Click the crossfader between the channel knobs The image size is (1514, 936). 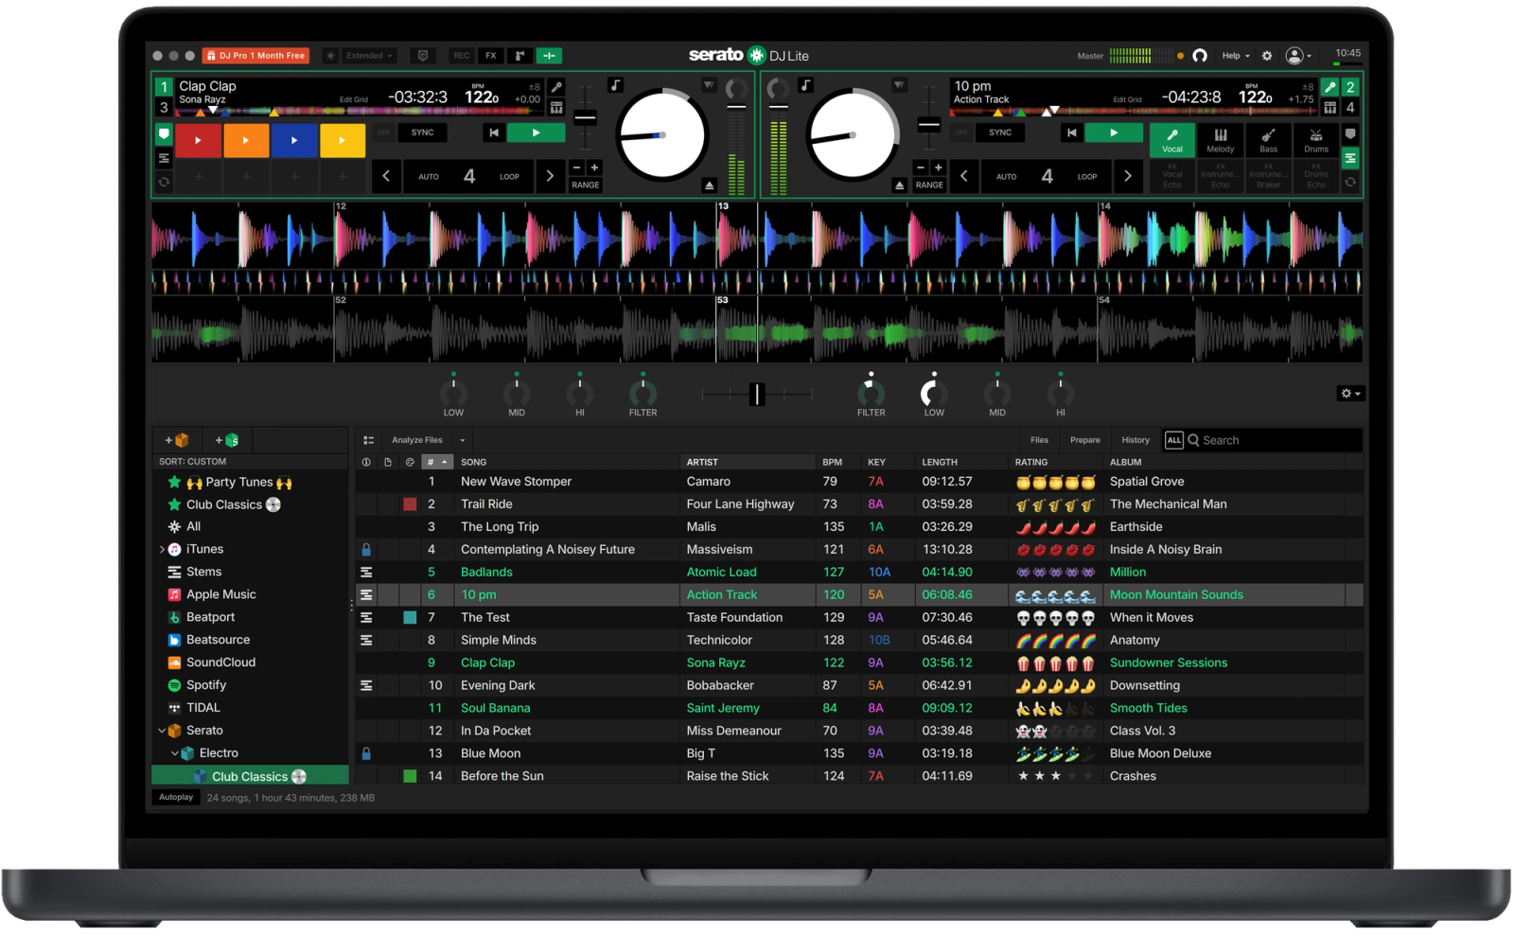click(x=757, y=393)
